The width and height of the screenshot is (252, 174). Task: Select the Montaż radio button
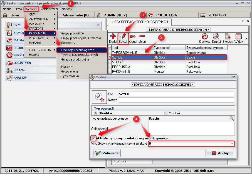click(x=166, y=113)
